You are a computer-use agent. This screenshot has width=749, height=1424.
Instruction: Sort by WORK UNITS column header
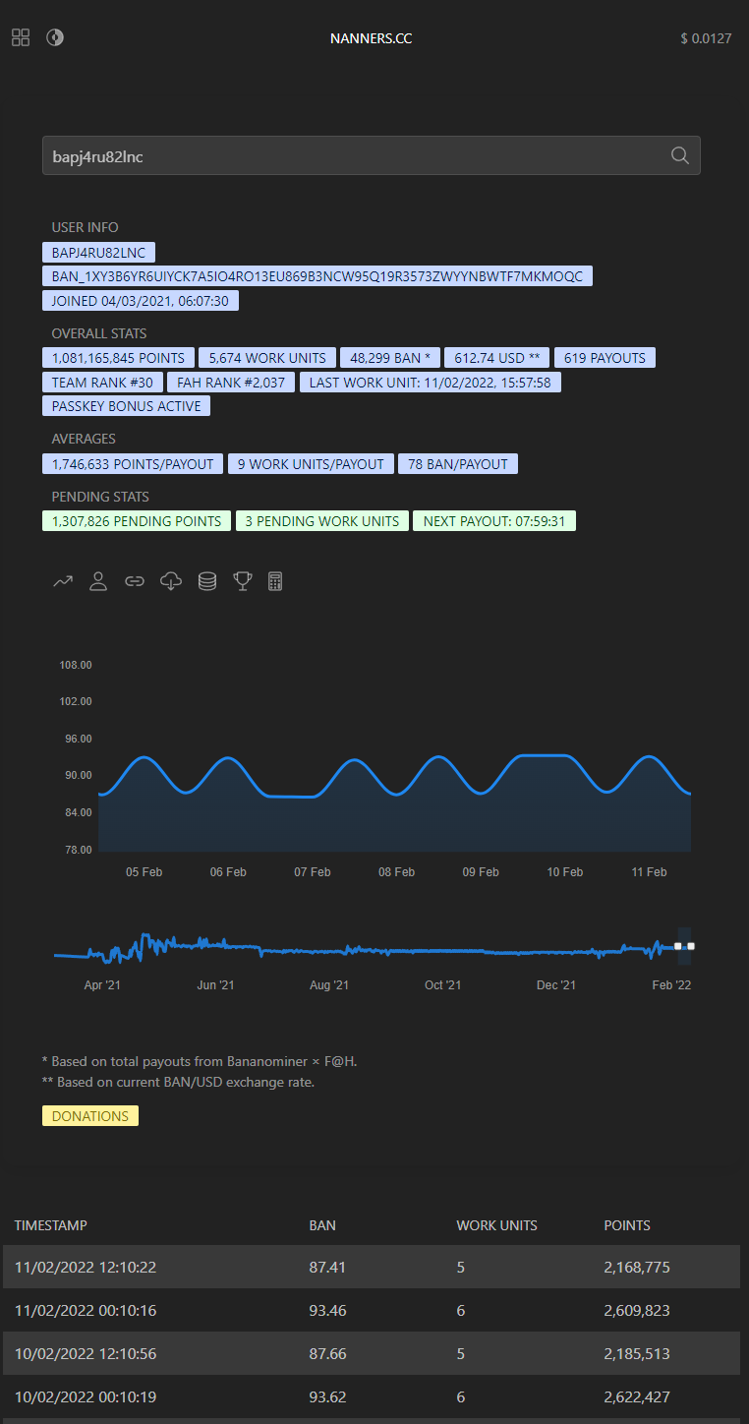click(x=496, y=1225)
